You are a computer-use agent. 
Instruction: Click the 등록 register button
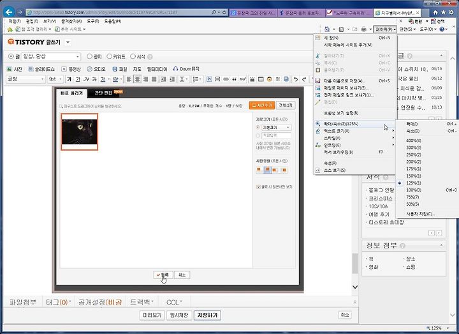tap(163, 275)
